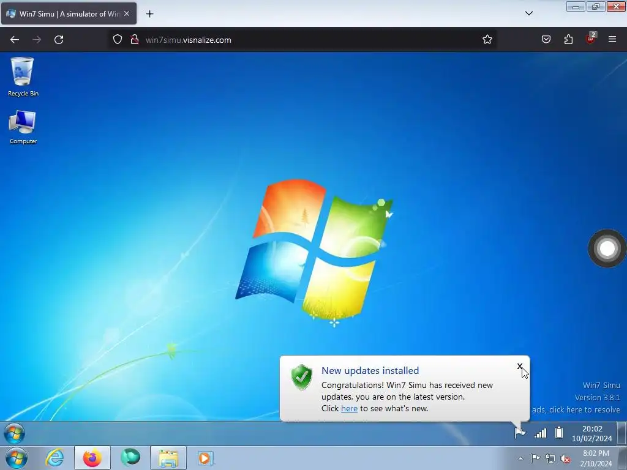Open a new browser tab
The width and height of the screenshot is (627, 470).
point(149,14)
